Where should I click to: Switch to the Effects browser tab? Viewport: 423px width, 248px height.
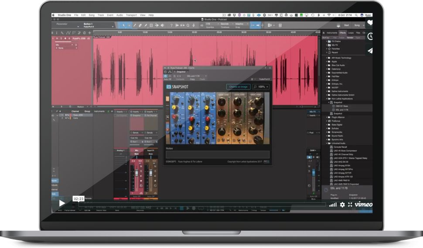point(343,33)
